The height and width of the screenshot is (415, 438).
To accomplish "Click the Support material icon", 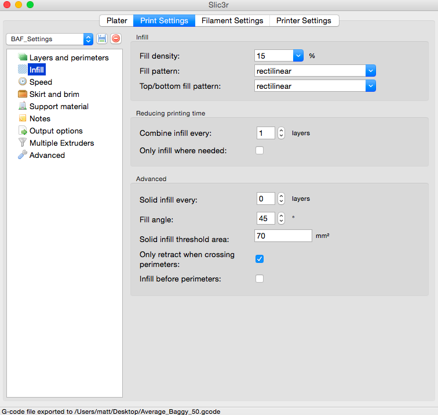I will (x=23, y=106).
